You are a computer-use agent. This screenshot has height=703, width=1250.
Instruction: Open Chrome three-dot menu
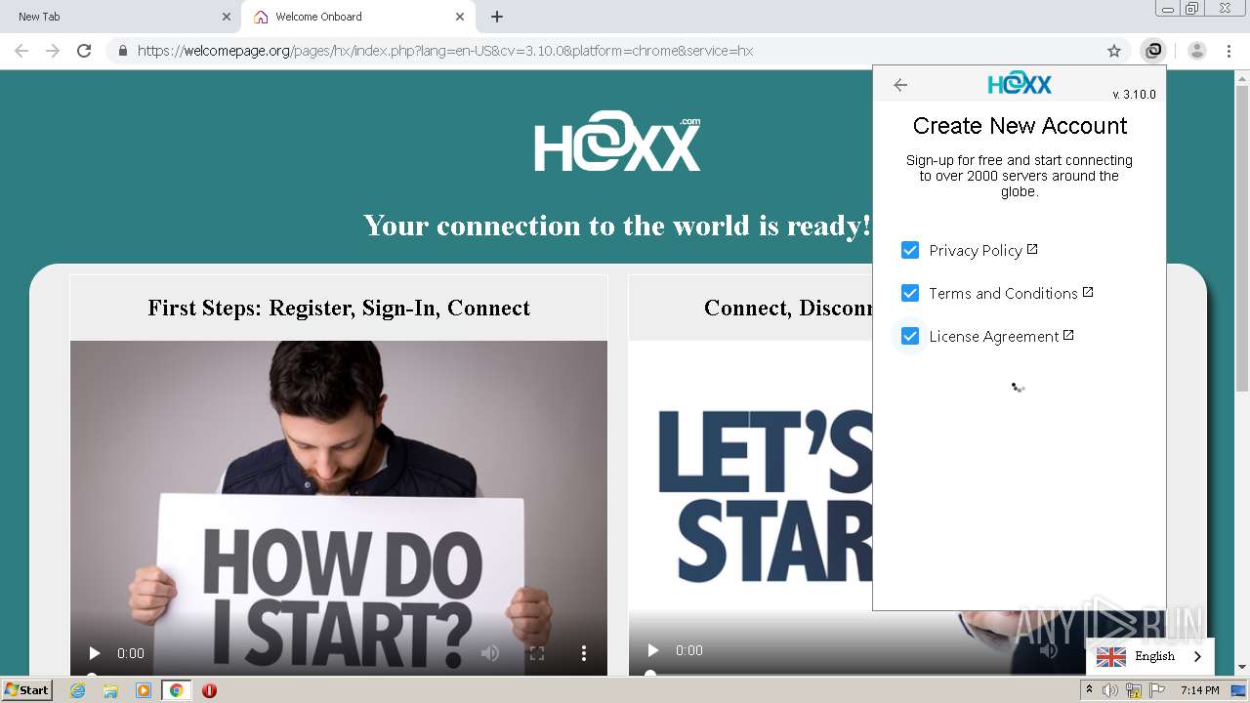coord(1229,51)
